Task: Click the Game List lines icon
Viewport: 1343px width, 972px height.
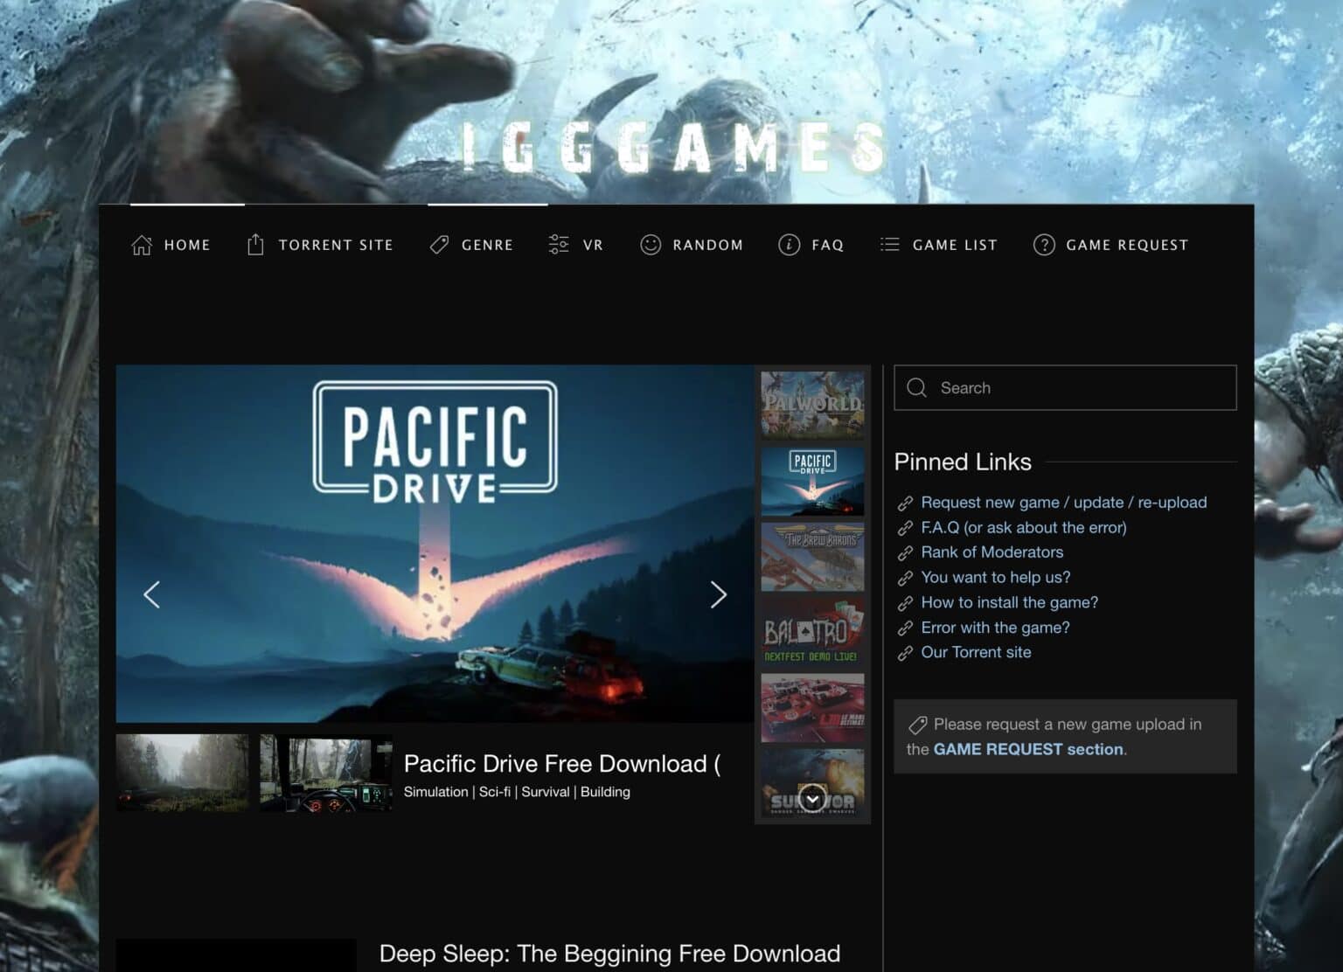Action: [890, 245]
